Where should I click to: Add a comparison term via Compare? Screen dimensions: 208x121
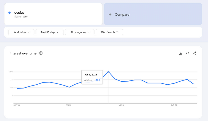pyautogui.click(x=153, y=14)
